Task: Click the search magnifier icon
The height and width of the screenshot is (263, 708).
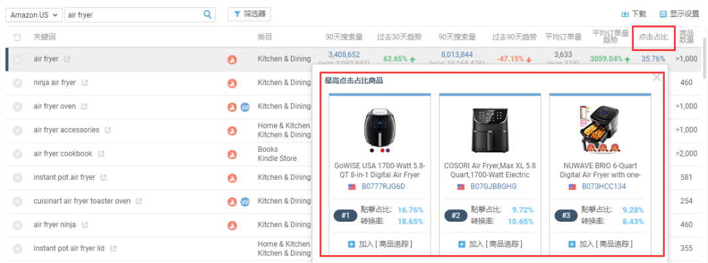Action: point(207,14)
